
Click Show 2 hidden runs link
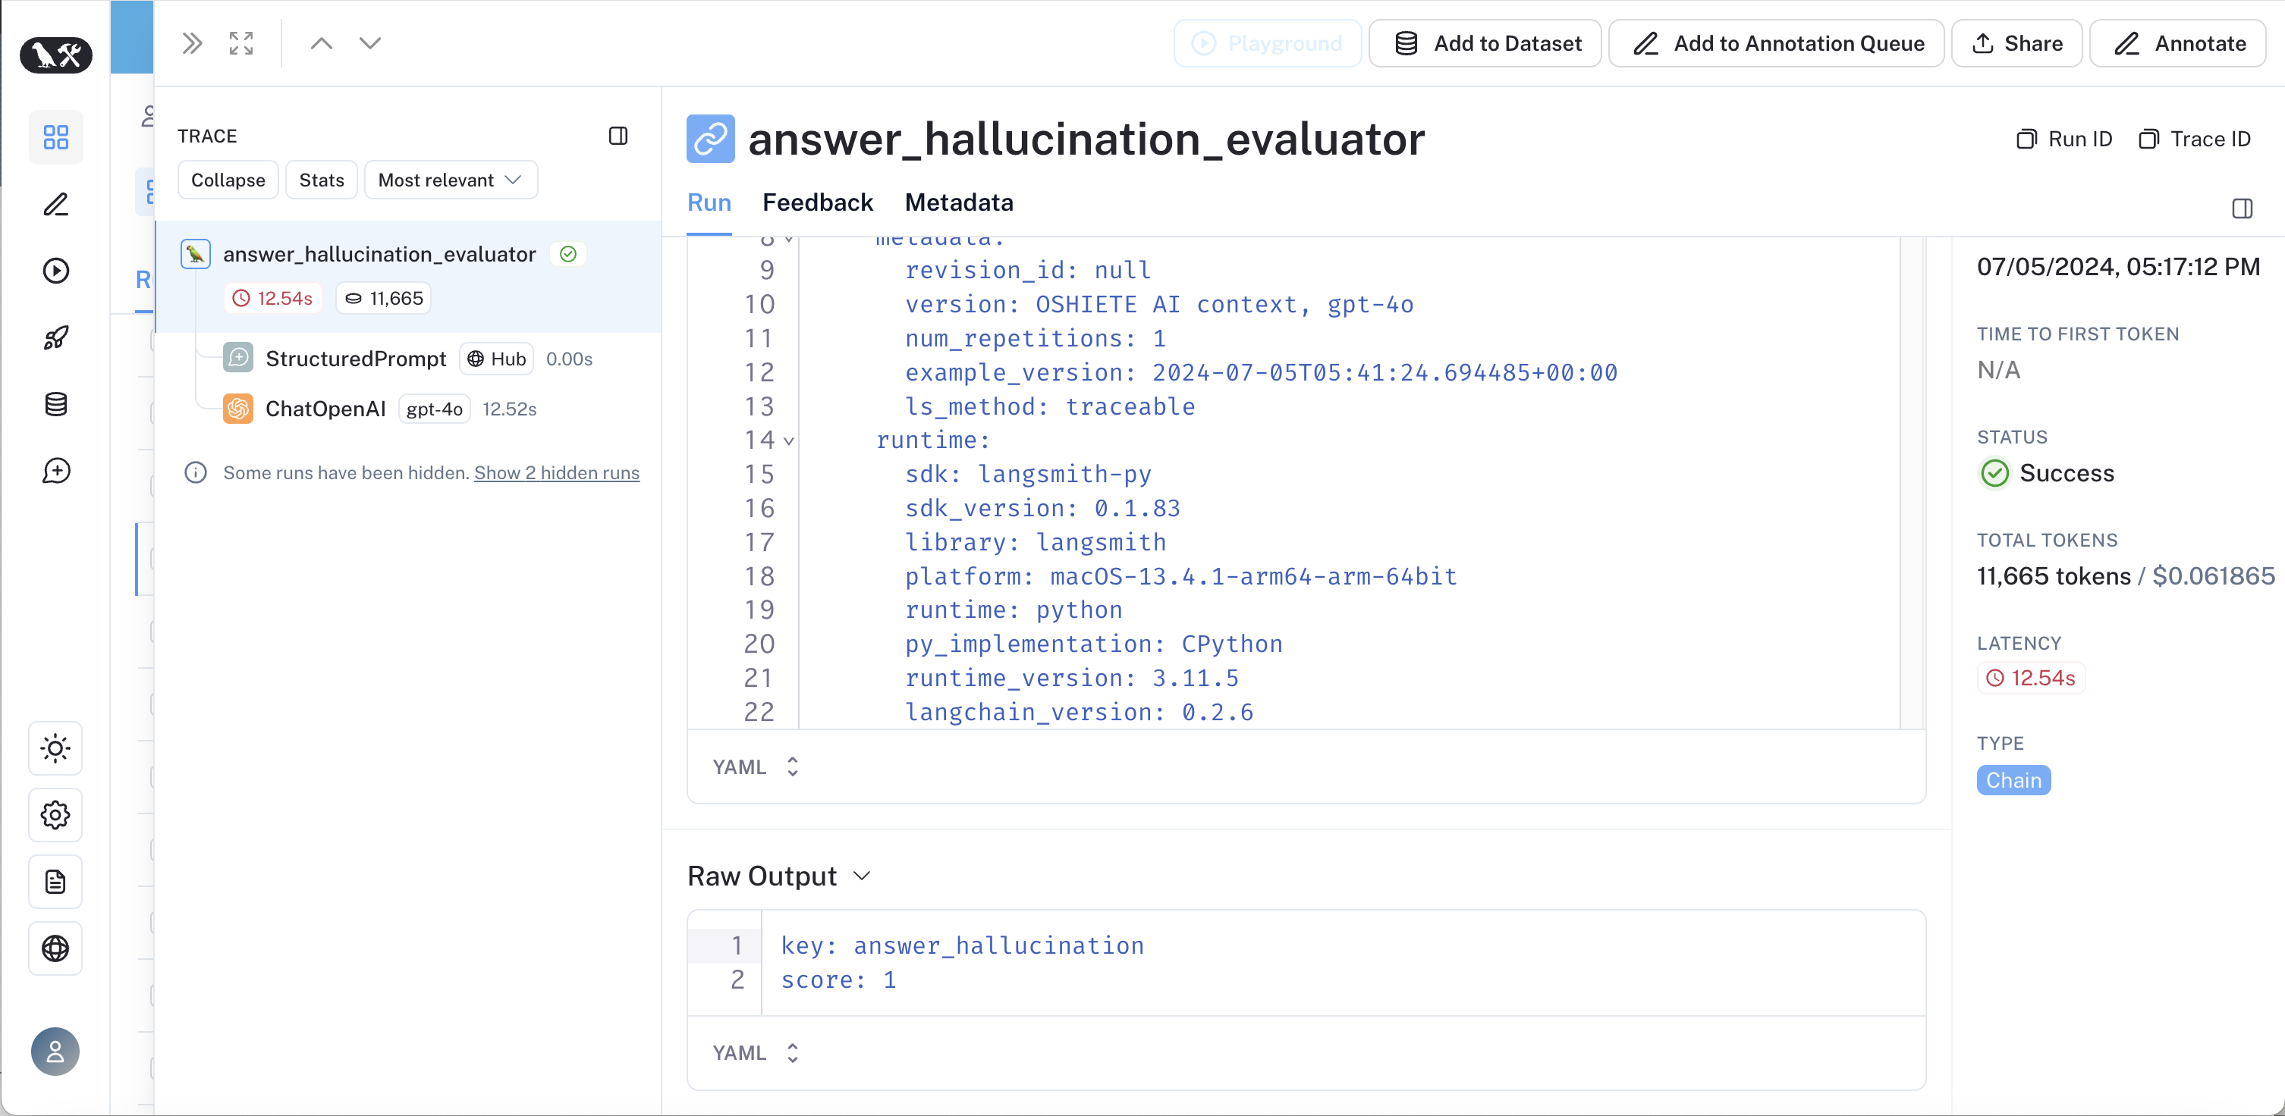coord(556,472)
